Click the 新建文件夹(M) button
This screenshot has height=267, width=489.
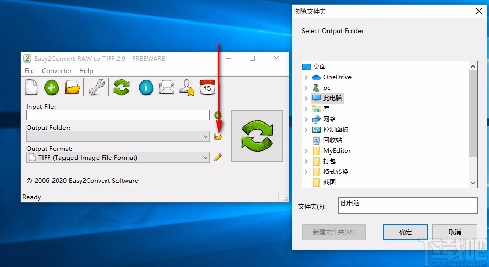pos(334,232)
